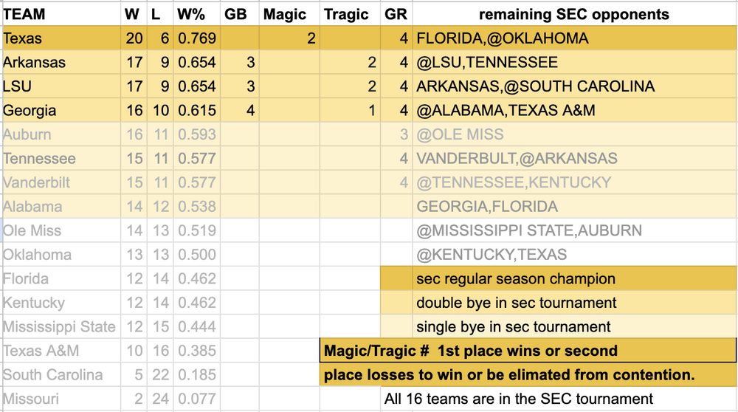Click the 'single bye in sec tournament' legend text
738x412 pixels.
tap(513, 326)
